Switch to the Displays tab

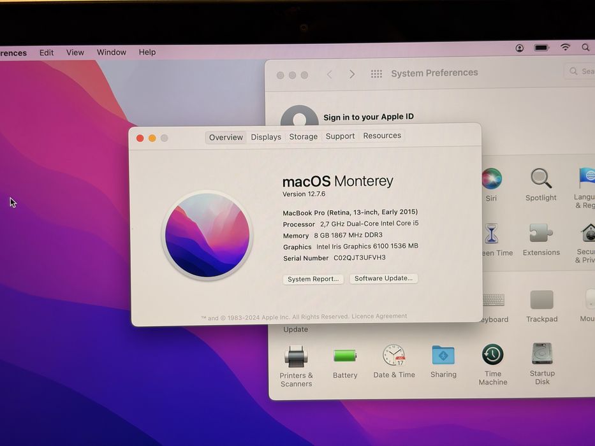click(x=266, y=137)
